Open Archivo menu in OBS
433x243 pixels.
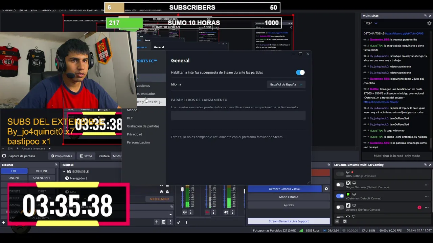(9, 10)
